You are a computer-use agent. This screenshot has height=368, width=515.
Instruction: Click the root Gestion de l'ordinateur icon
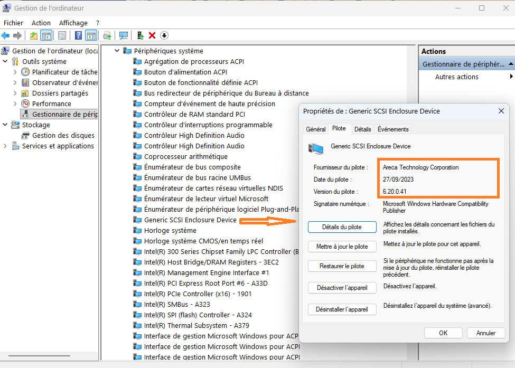[x=5, y=51]
